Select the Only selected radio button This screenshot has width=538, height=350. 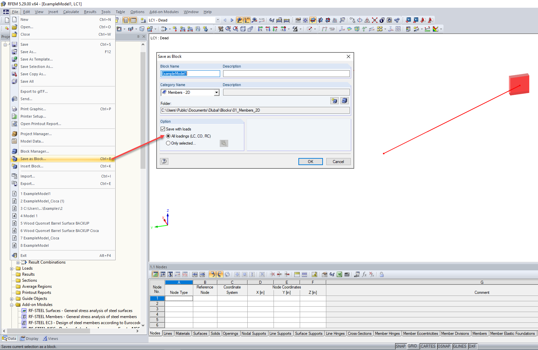(168, 143)
